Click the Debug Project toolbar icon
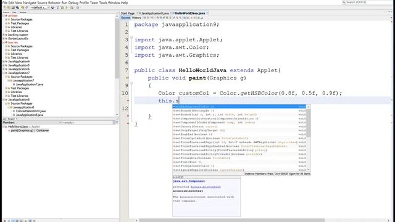 [72, 7]
